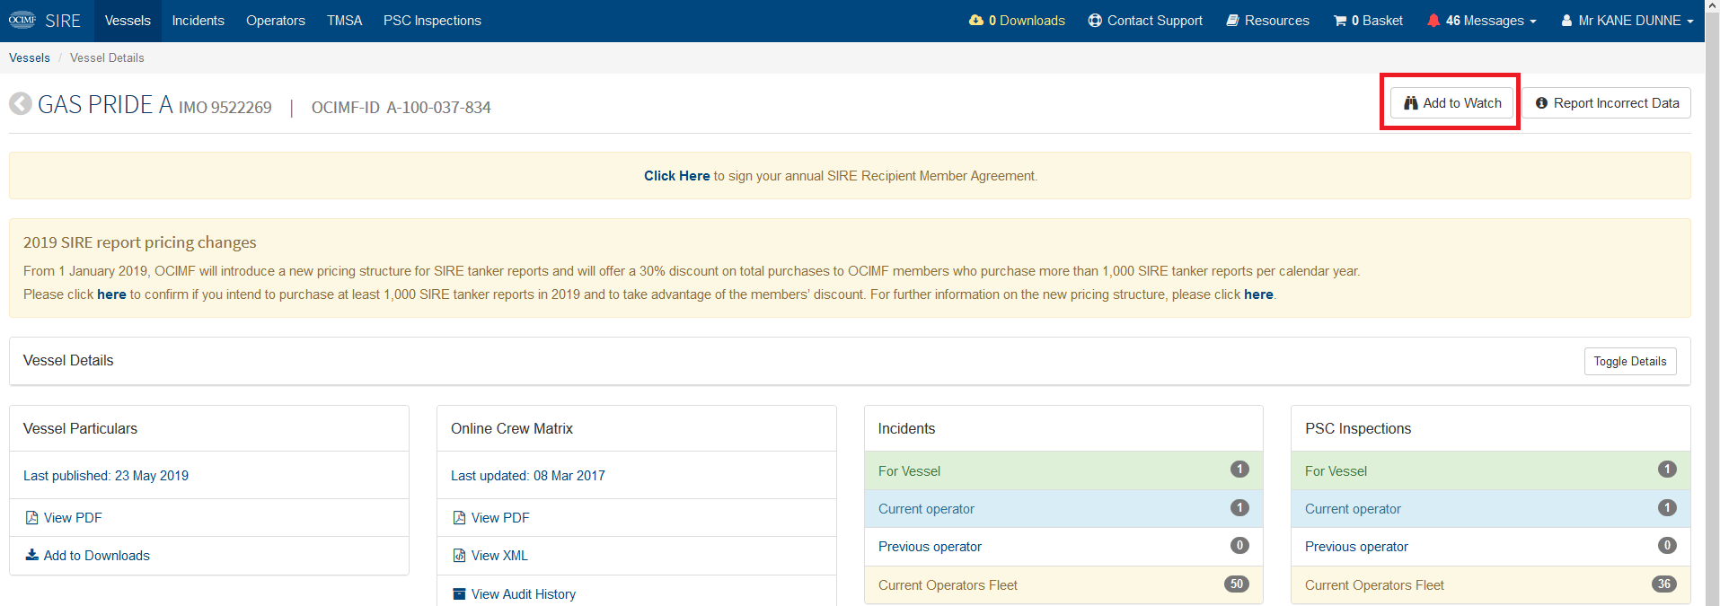This screenshot has width=1720, height=606.
Task: Click the archive icon for Audit History
Action: click(x=460, y=593)
